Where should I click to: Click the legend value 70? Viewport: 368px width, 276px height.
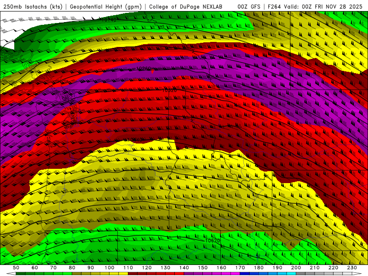pyautogui.click(x=53, y=268)
